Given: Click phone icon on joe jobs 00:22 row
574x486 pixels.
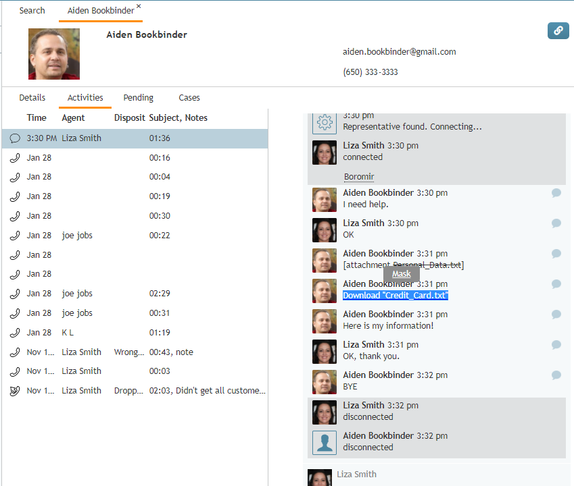Looking at the screenshot, I should (15, 236).
